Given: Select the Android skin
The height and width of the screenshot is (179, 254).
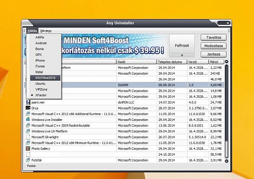Looking at the screenshot, I should point(41,43).
